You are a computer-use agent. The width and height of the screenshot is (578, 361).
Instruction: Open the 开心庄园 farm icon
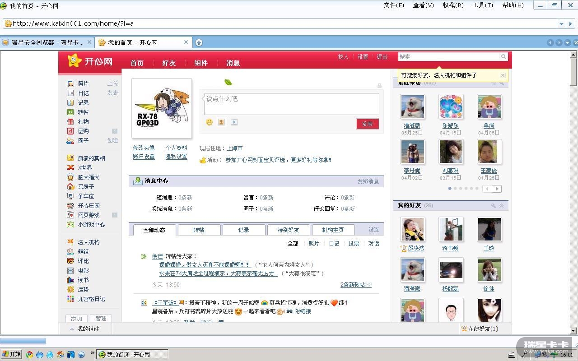point(70,205)
